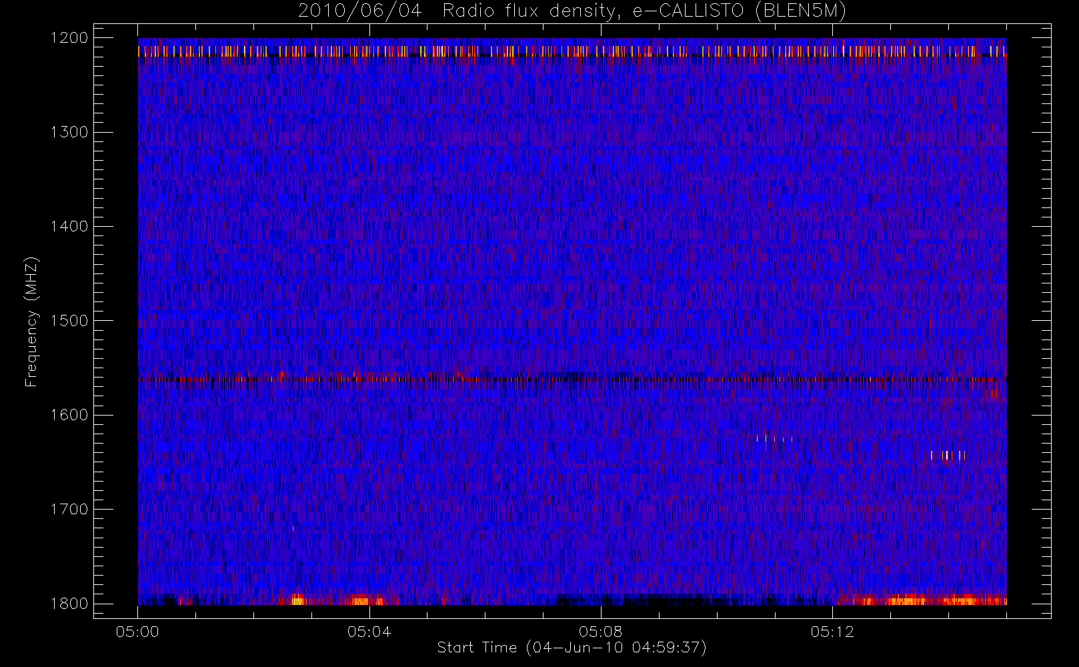
Task: Click the bright emission at 1800 MHz after 05:12
Action: click(924, 600)
